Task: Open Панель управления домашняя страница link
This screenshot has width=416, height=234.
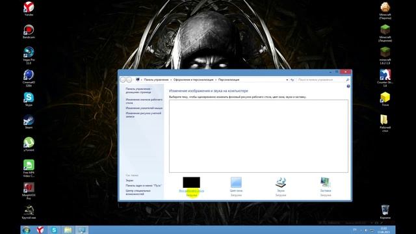Action: point(138,90)
